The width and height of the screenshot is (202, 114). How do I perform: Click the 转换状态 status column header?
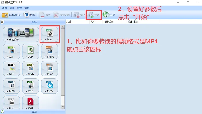point(115,22)
